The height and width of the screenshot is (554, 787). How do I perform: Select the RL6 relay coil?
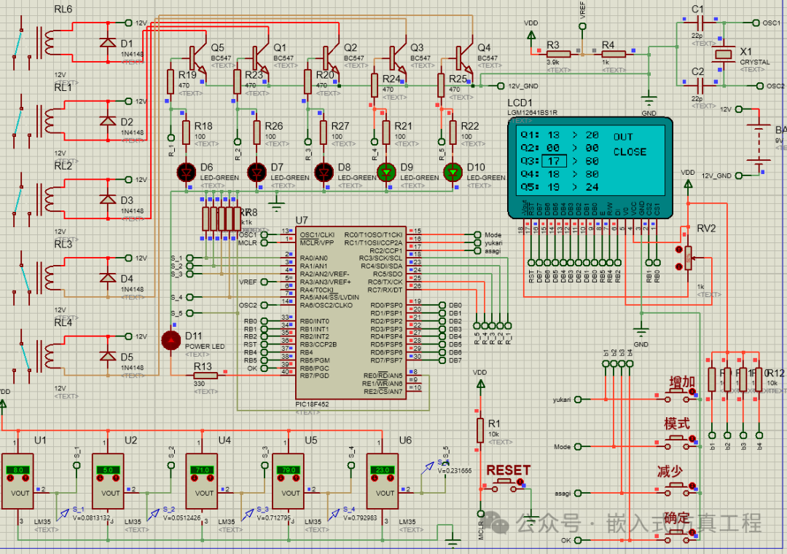tap(50, 43)
